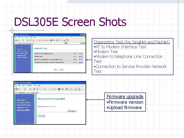This screenshot has width=184, height=138.
Task: Click Back arrow in Firmware upgrade browser window
Action: coord(16,89)
